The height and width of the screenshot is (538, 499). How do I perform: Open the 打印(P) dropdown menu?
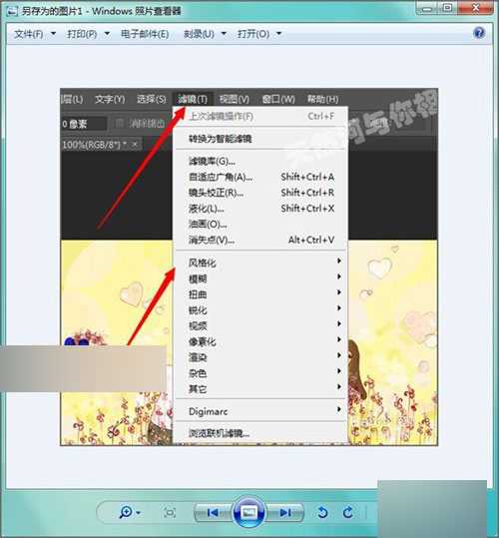89,34
